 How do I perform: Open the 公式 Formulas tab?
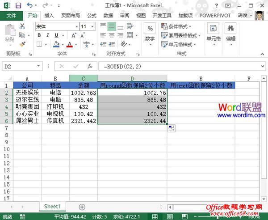92,16
